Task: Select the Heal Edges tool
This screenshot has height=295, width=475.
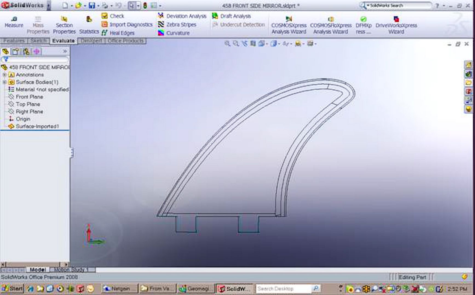Action: click(x=118, y=33)
